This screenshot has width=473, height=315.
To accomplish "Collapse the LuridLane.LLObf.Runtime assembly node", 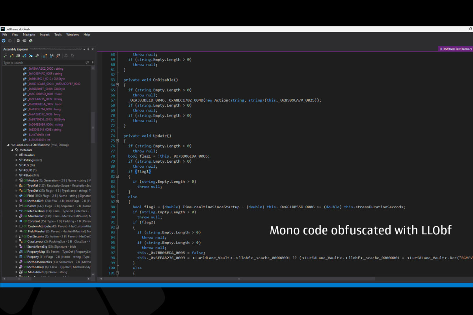I will click(8, 145).
